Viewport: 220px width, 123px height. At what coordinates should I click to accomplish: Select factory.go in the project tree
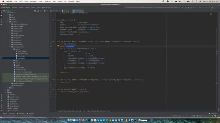pyautogui.click(x=21, y=56)
